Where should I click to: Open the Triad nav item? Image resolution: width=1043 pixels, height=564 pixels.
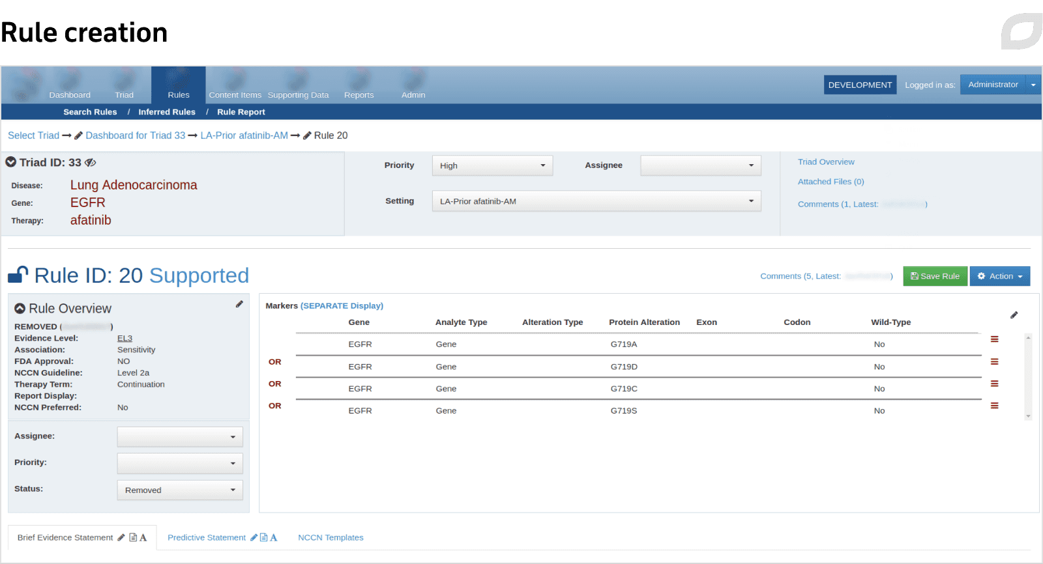click(124, 85)
